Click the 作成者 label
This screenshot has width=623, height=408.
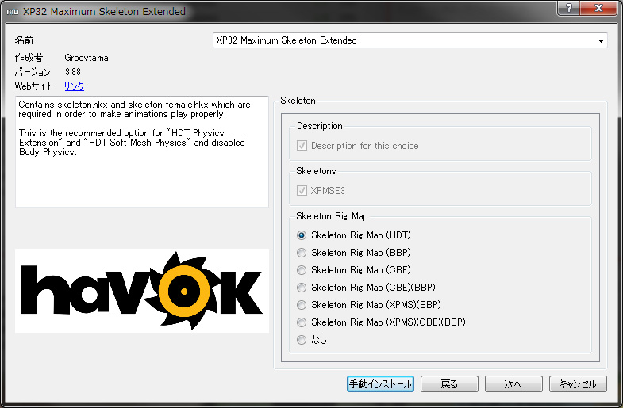click(29, 58)
